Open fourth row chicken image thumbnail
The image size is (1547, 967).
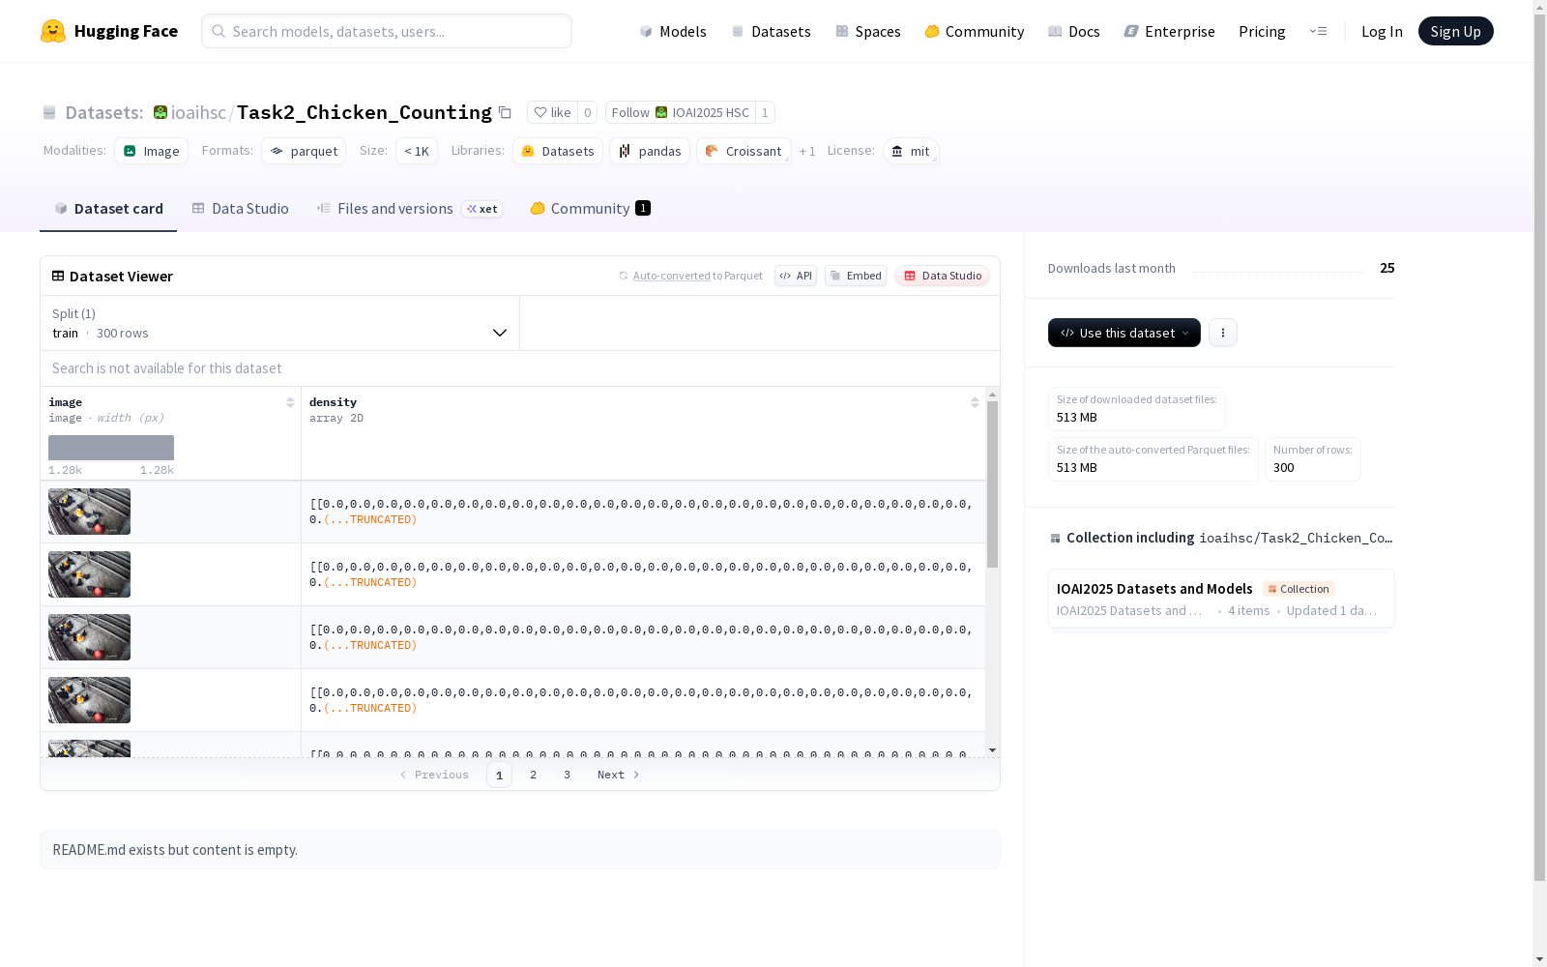(x=89, y=700)
